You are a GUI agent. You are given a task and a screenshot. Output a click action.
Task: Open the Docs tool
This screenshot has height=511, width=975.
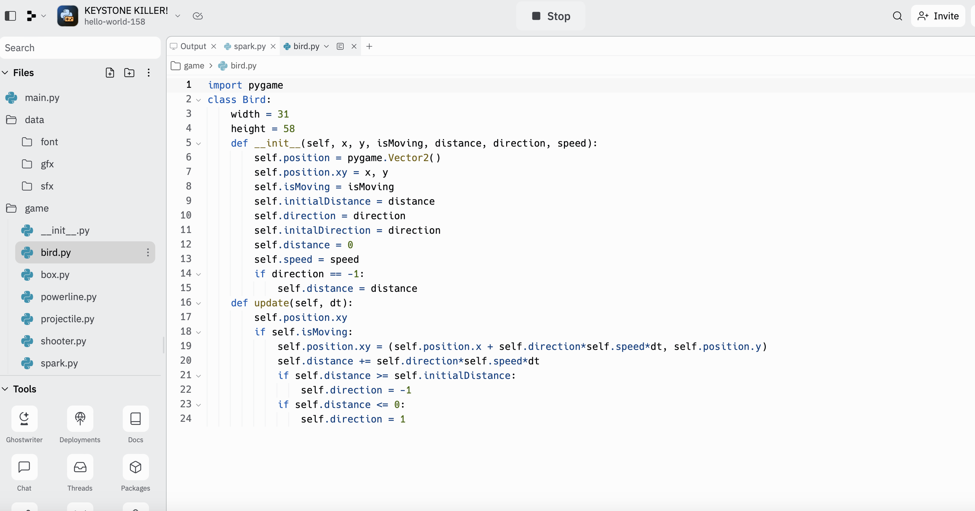point(136,419)
